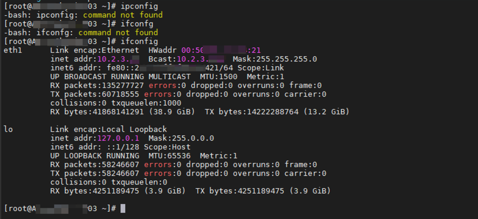Click the eth1 interface name
478x219 pixels.
coord(13,50)
